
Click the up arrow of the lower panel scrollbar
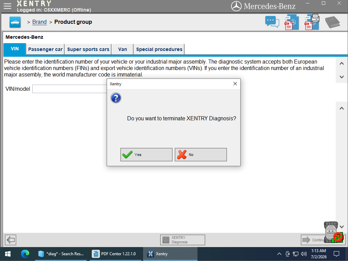(x=342, y=108)
